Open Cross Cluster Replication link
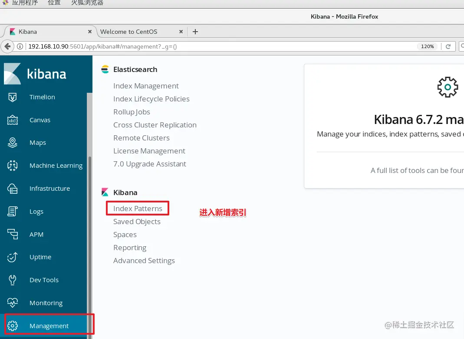 155,125
